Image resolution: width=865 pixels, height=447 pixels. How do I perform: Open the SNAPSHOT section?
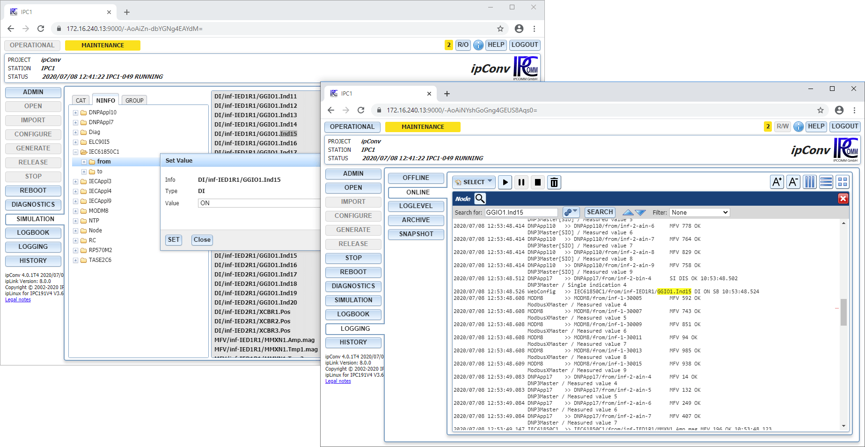point(416,234)
